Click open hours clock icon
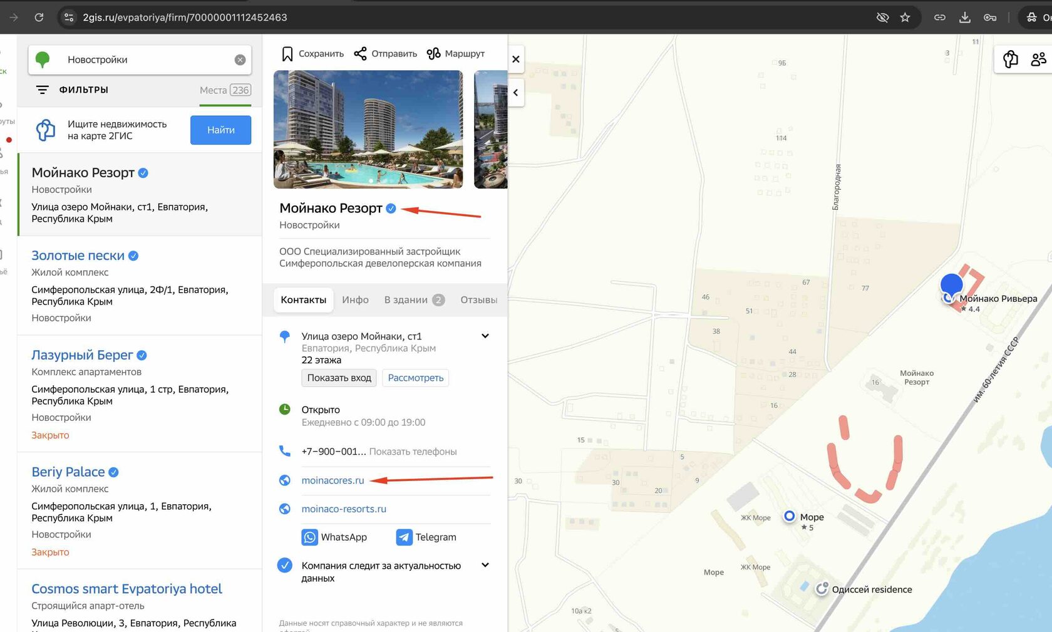The image size is (1052, 632). (284, 410)
